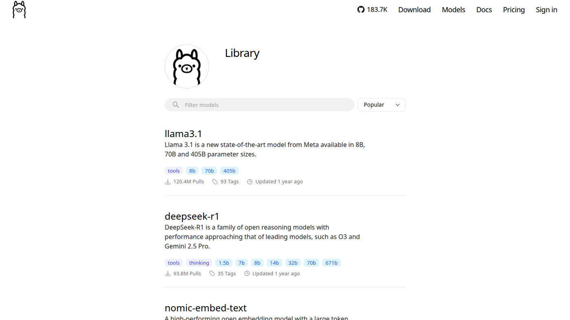Image resolution: width=570 pixels, height=320 pixels.
Task: Select the 671b size tag
Action: pos(331,263)
